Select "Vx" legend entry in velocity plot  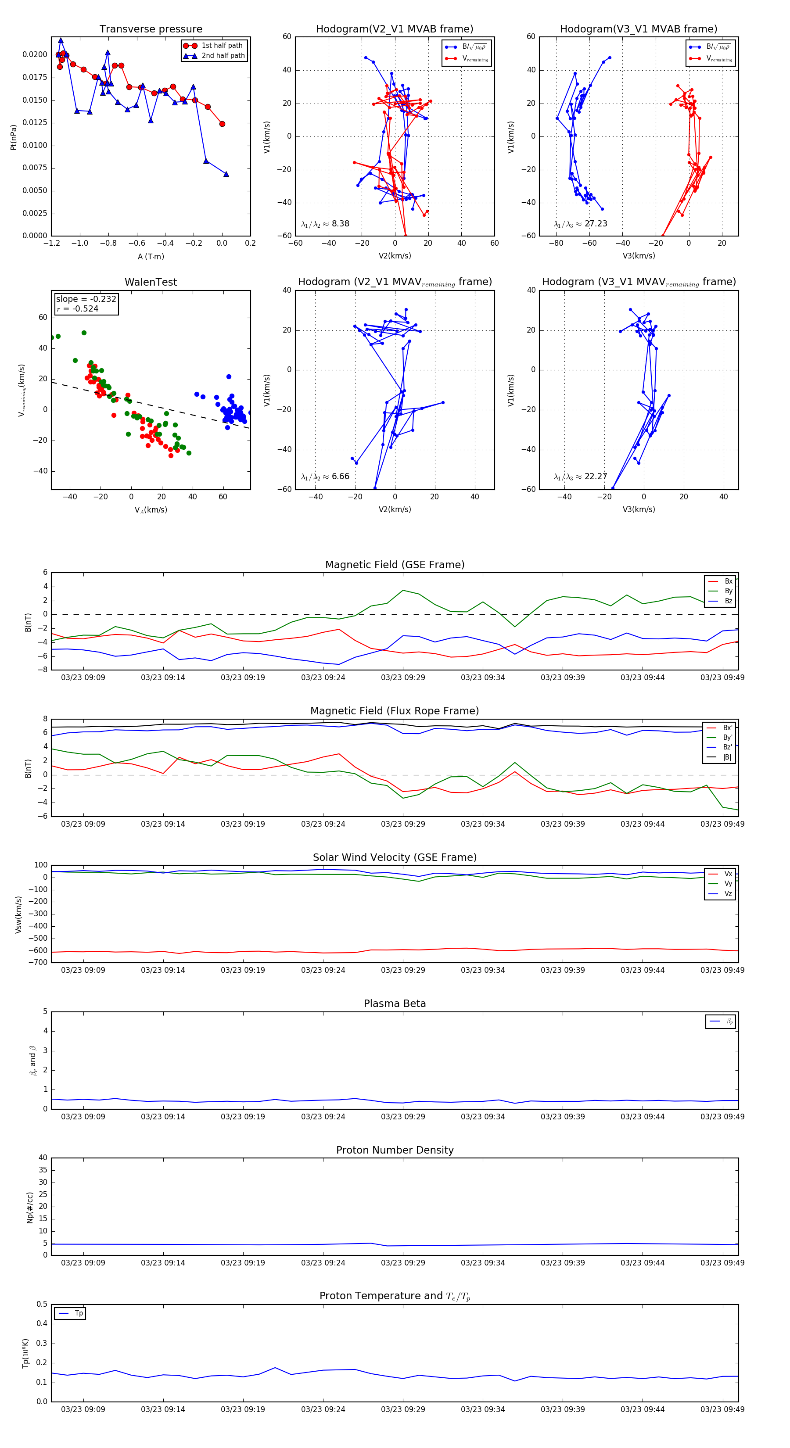720,874
